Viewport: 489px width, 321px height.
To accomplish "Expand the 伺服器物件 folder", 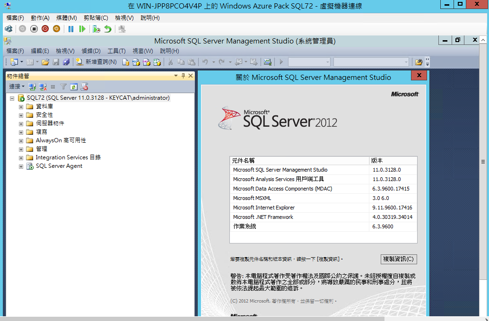I will 21,124.
